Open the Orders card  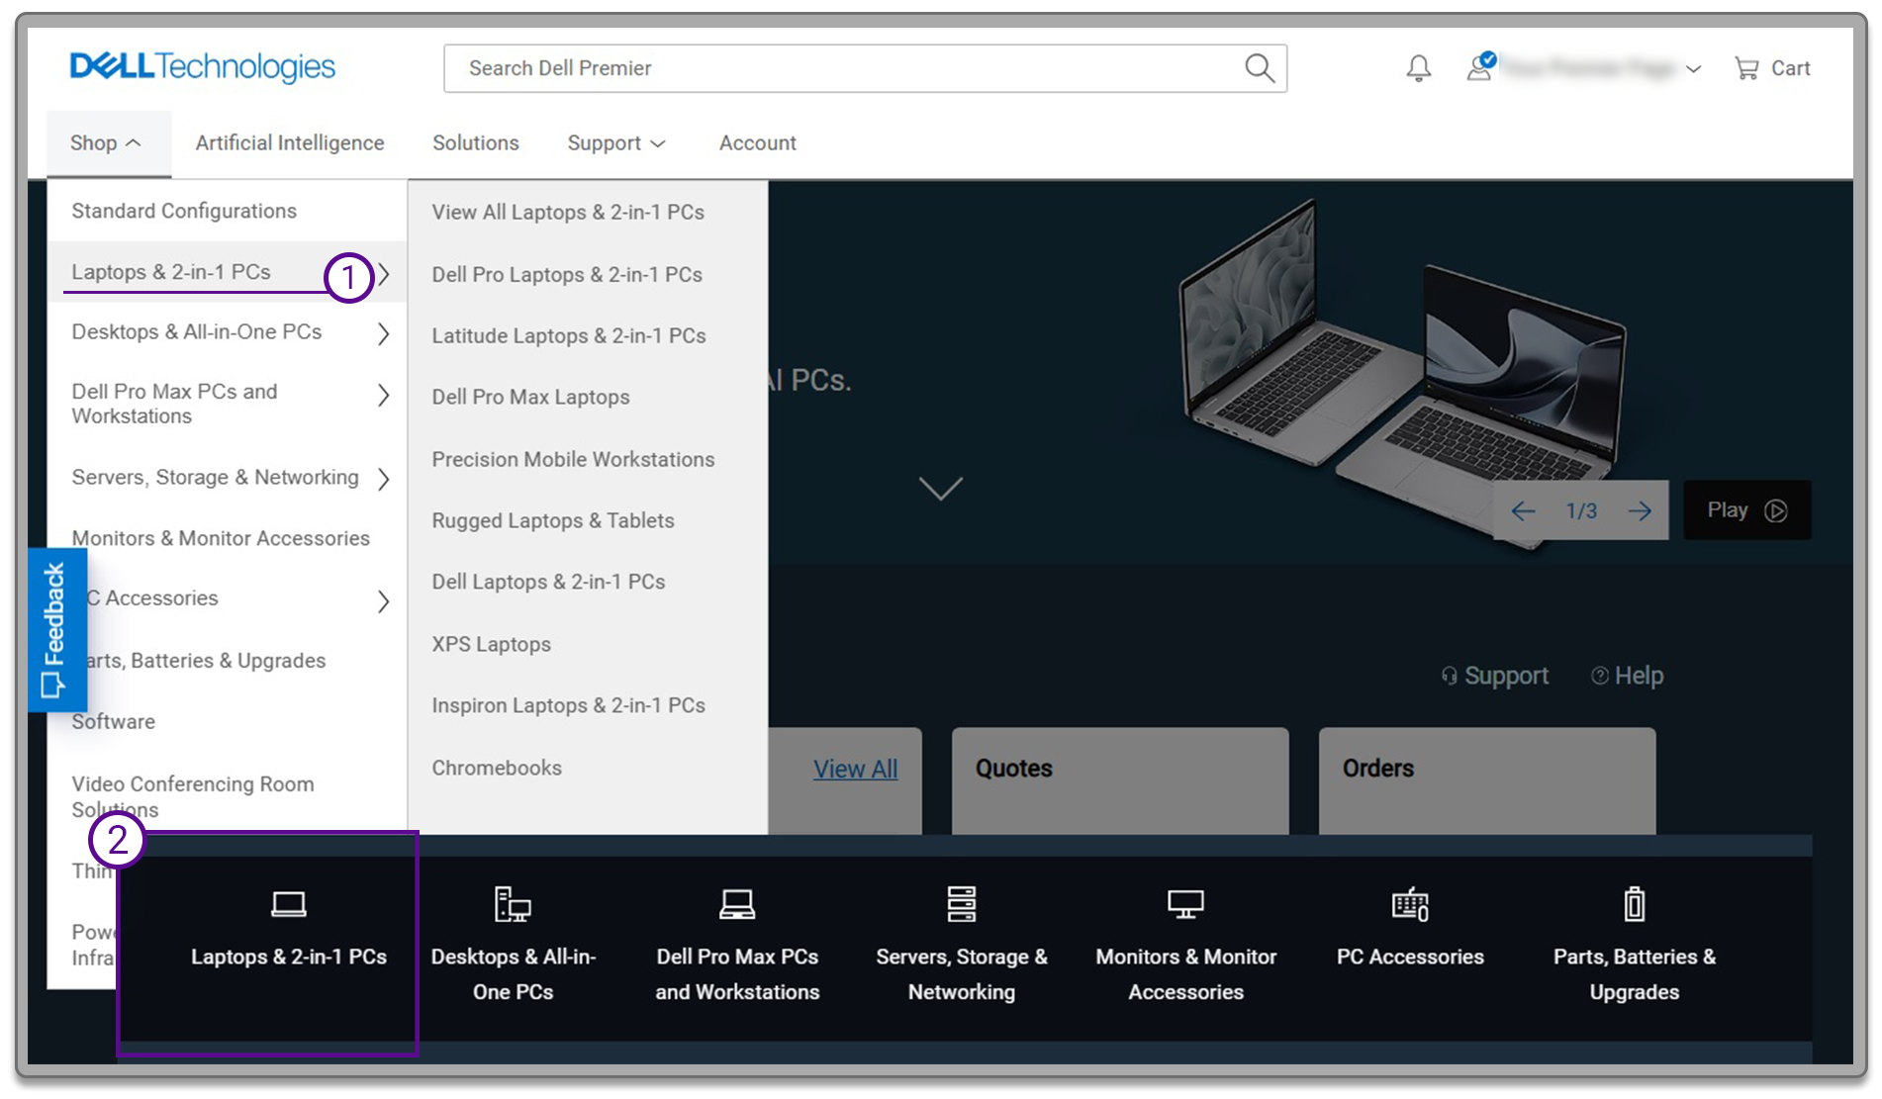[1487, 780]
